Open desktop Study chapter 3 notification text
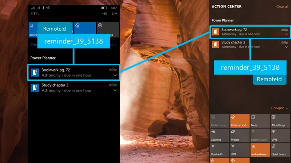The width and height of the screenshot is (291, 163). (x=241, y=44)
